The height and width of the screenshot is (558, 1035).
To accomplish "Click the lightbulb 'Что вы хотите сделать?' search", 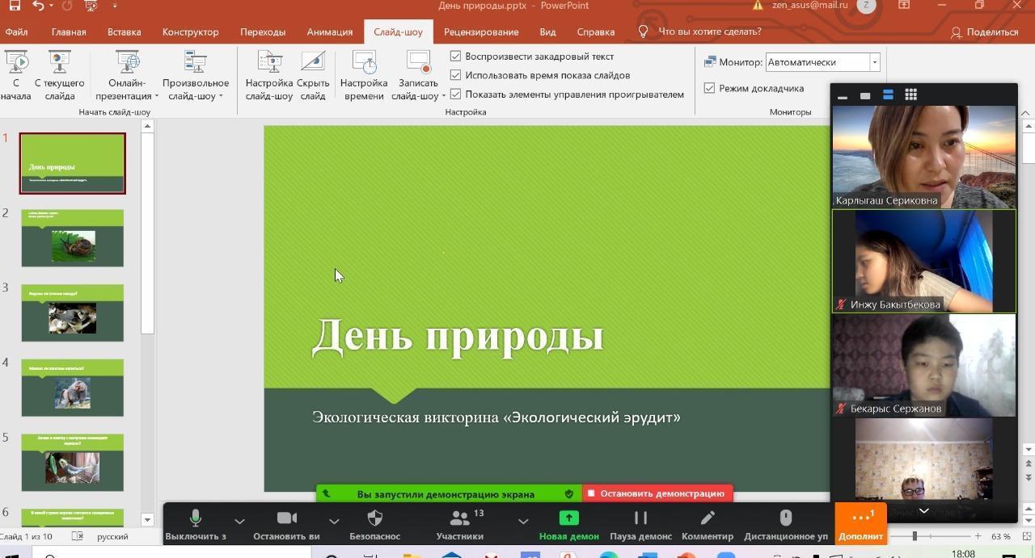I will (700, 31).
